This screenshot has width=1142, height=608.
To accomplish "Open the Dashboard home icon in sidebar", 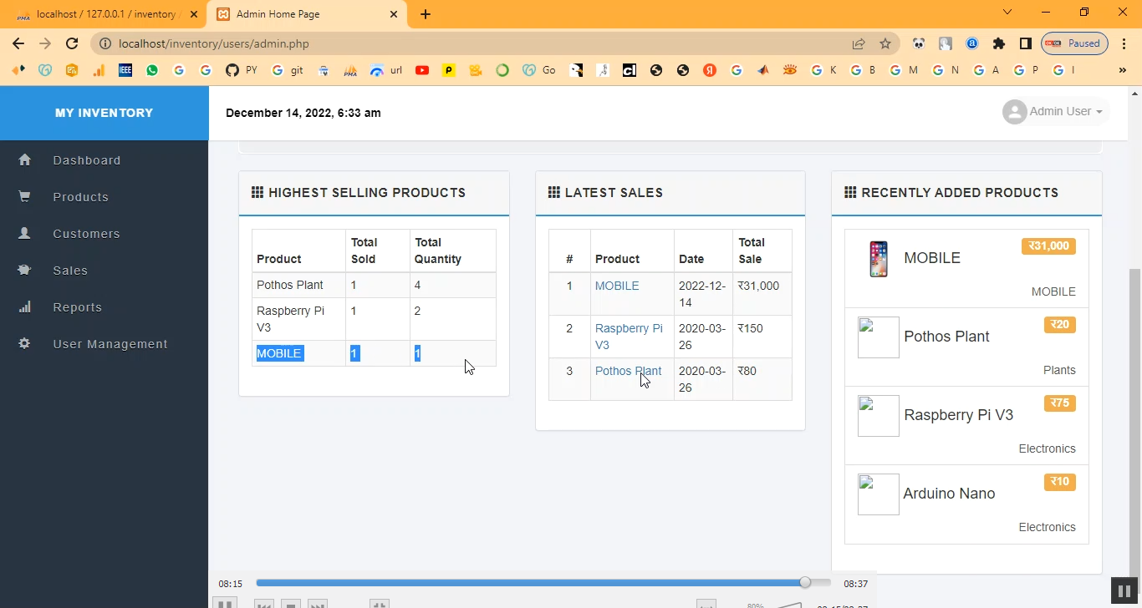I will 25,160.
